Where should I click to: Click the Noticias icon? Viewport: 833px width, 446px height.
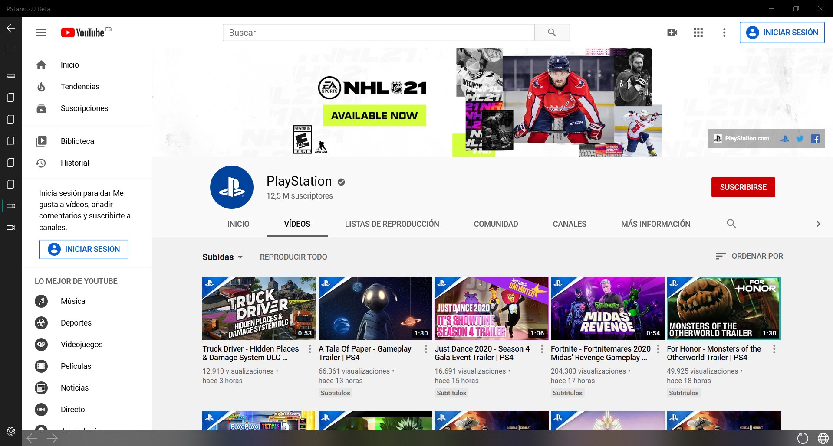pyautogui.click(x=41, y=388)
